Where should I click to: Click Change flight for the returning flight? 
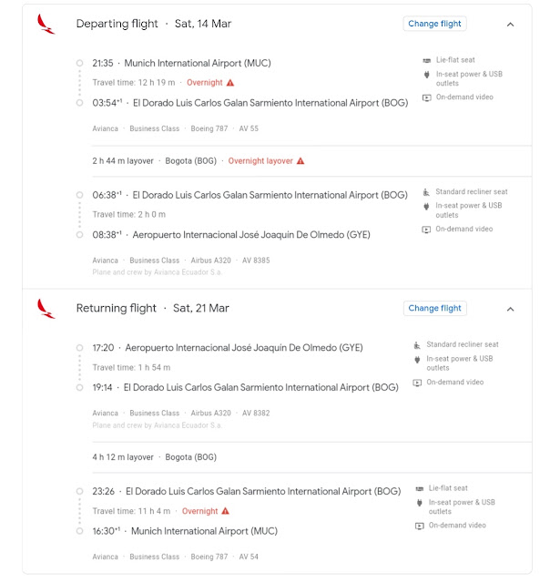(x=434, y=308)
